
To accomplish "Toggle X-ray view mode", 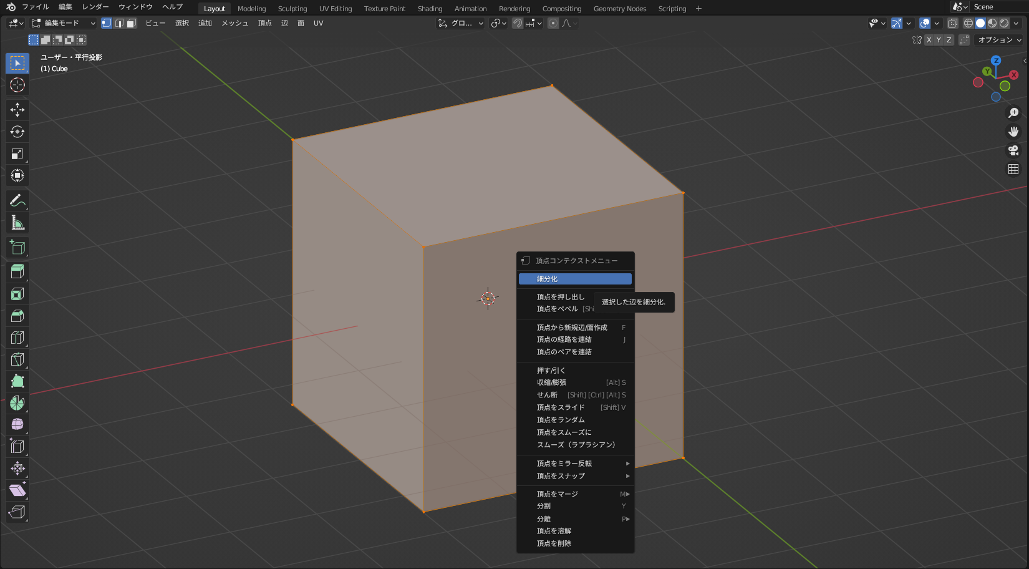I will click(x=952, y=23).
